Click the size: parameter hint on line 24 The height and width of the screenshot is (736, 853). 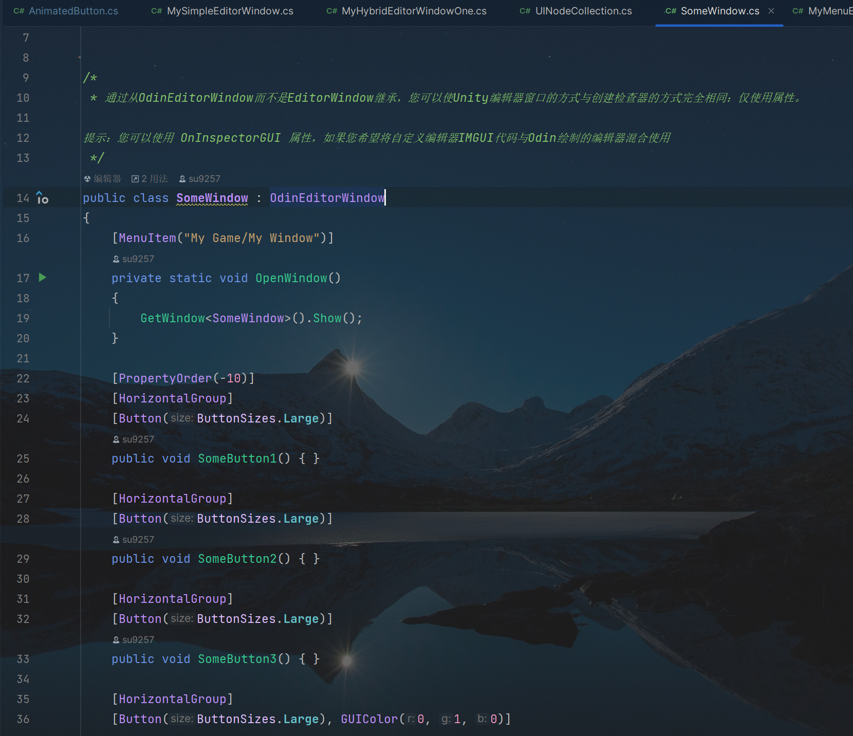tap(182, 418)
